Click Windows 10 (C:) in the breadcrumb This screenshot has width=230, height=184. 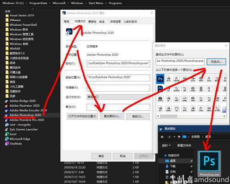[13, 3]
